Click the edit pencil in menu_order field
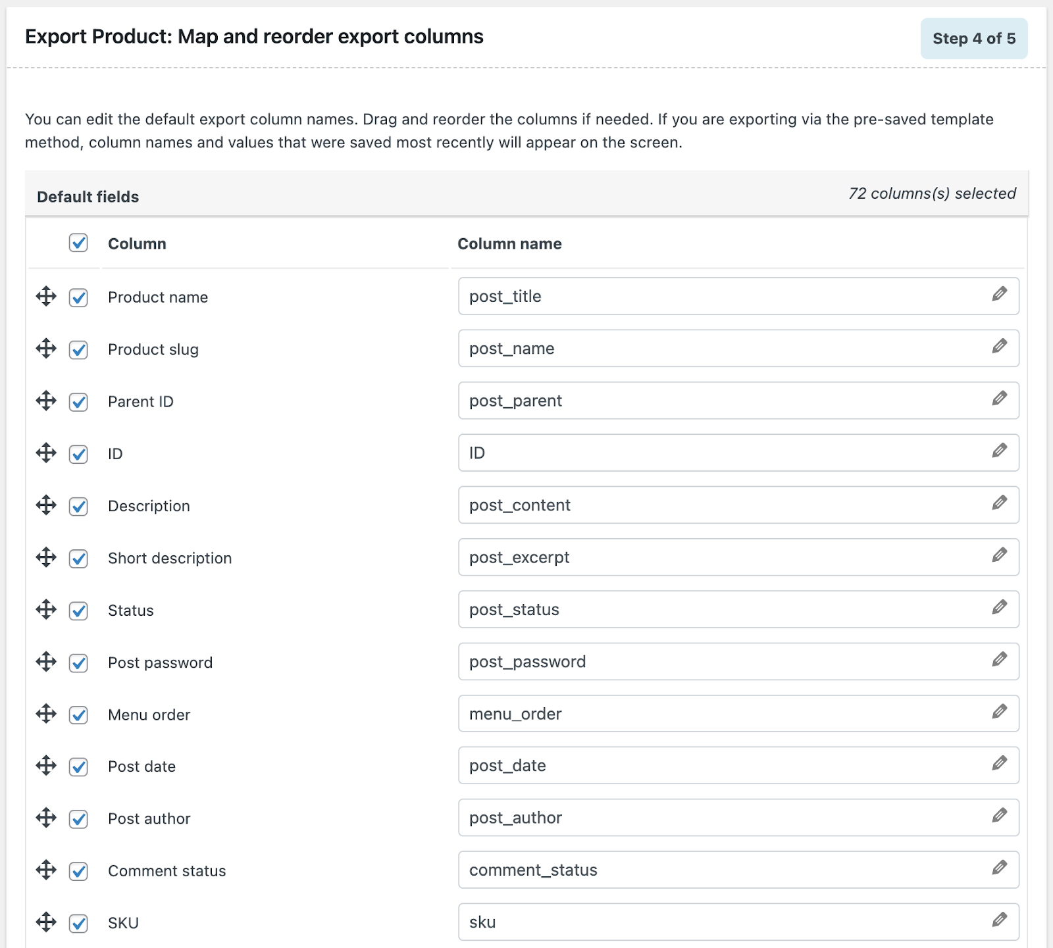Screen dimensions: 1053x948 (999, 712)
